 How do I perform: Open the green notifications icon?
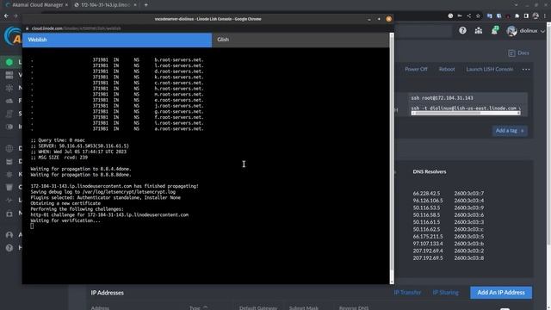[495, 31]
